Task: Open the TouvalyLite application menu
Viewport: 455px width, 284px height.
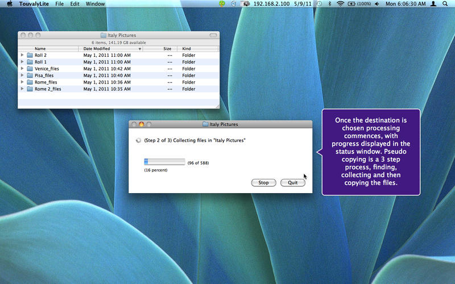Action: [x=34, y=4]
